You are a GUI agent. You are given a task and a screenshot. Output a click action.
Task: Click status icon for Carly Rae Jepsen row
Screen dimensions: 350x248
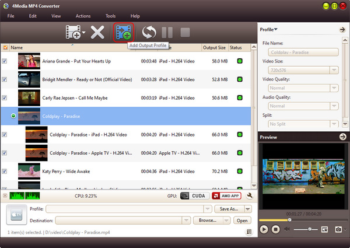click(x=240, y=97)
